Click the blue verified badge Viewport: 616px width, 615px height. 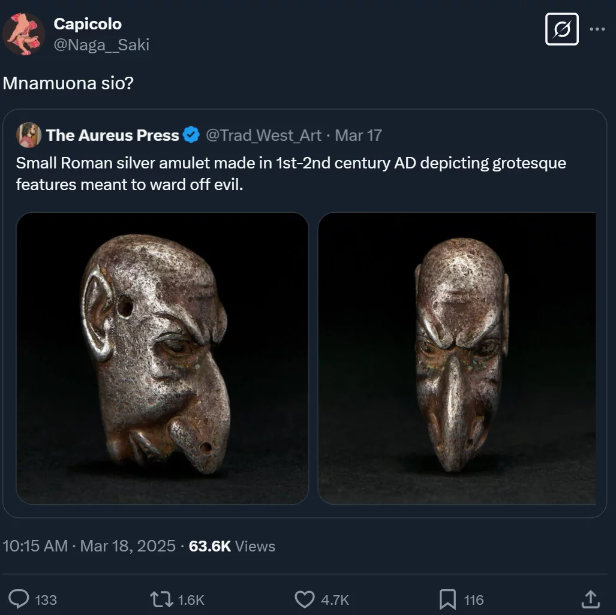tap(191, 135)
